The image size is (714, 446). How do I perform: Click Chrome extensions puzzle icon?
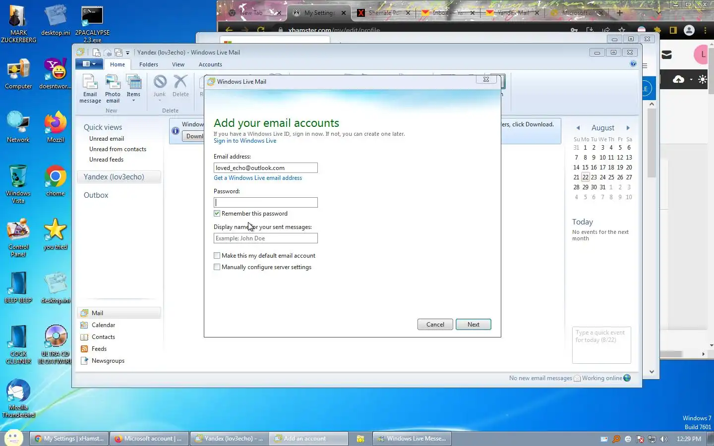(657, 30)
